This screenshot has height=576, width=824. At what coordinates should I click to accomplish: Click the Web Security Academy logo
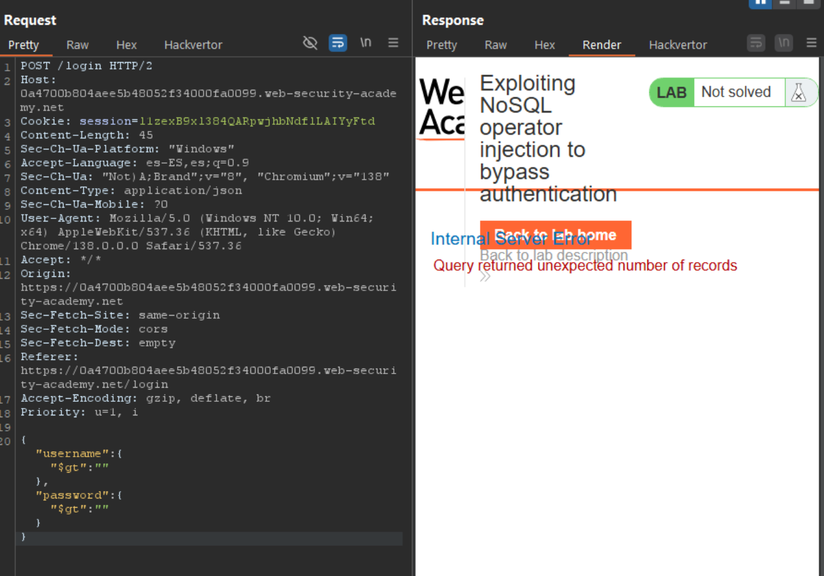coord(441,108)
